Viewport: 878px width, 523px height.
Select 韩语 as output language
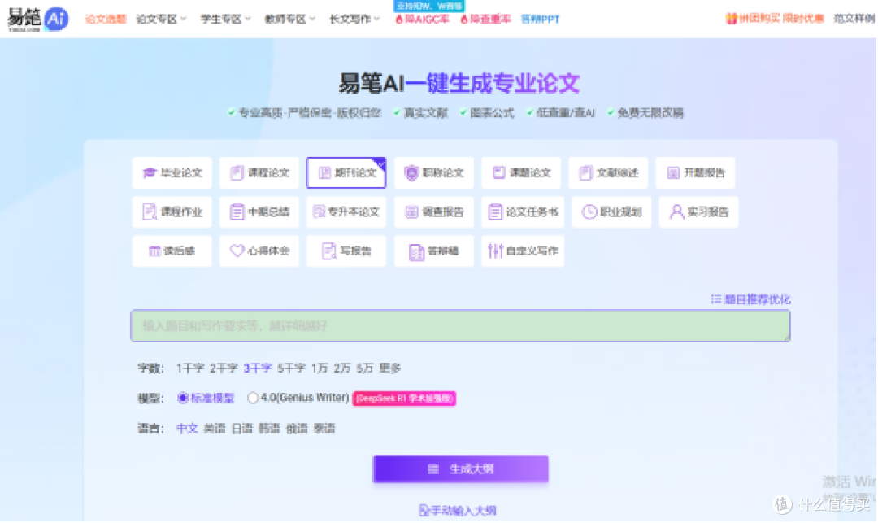(269, 429)
